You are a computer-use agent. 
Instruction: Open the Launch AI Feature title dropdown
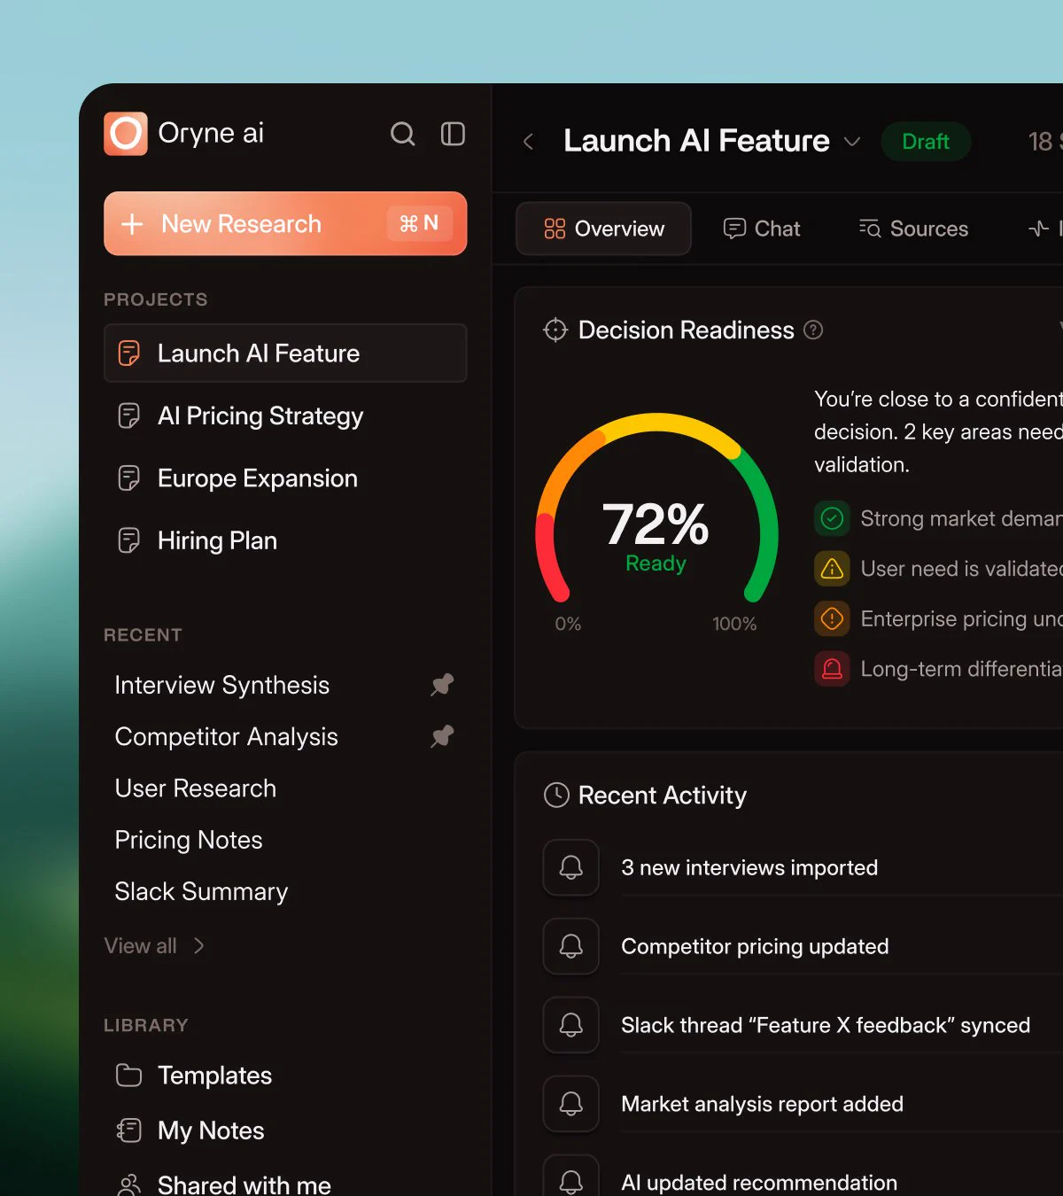click(x=852, y=142)
